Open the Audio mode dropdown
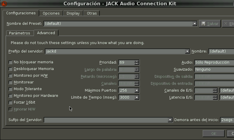 pos(214,62)
